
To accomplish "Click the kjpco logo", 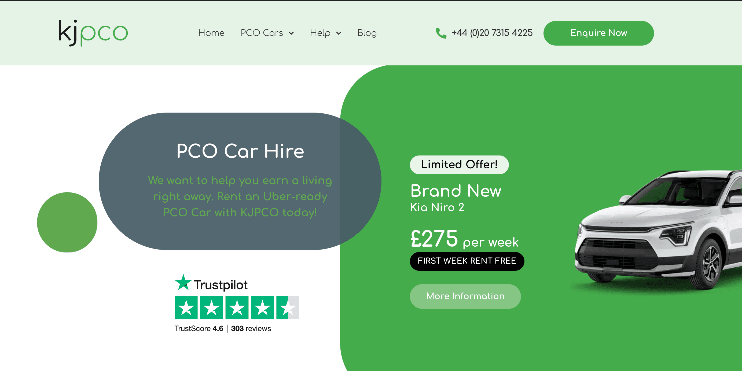I will pyautogui.click(x=93, y=33).
